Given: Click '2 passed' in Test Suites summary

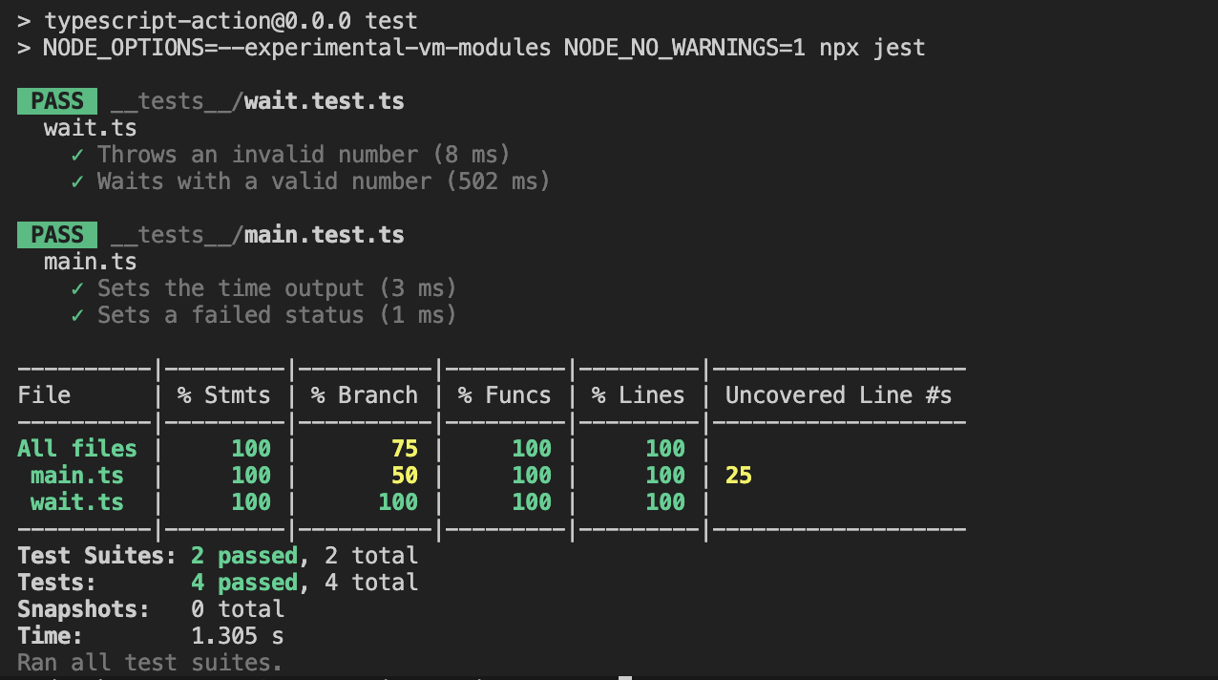Looking at the screenshot, I should pos(244,556).
